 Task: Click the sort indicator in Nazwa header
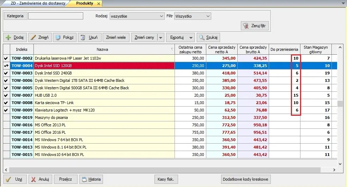pyautogui.click(x=172, y=49)
